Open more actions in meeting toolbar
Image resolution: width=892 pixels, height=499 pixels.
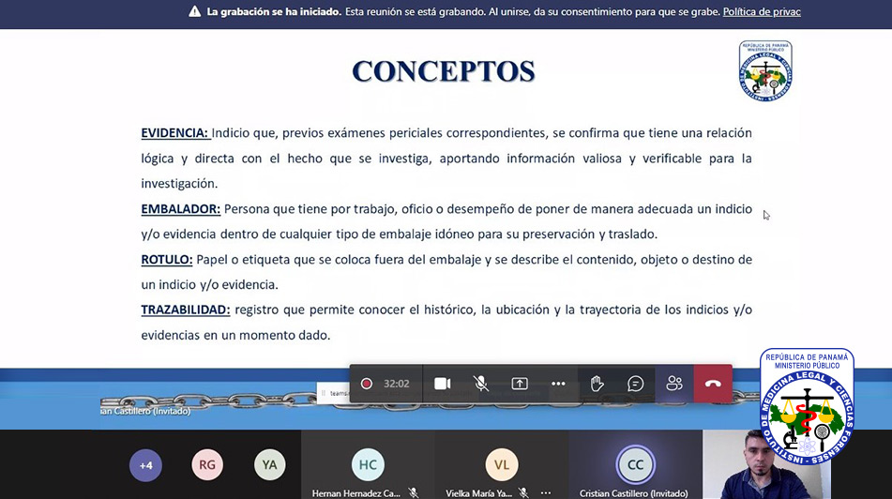[558, 384]
